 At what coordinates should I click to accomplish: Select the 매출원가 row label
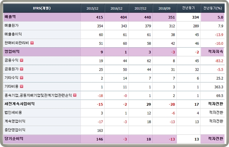click(11, 26)
